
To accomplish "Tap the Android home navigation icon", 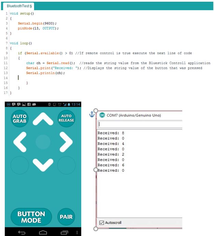I will (43, 233).
